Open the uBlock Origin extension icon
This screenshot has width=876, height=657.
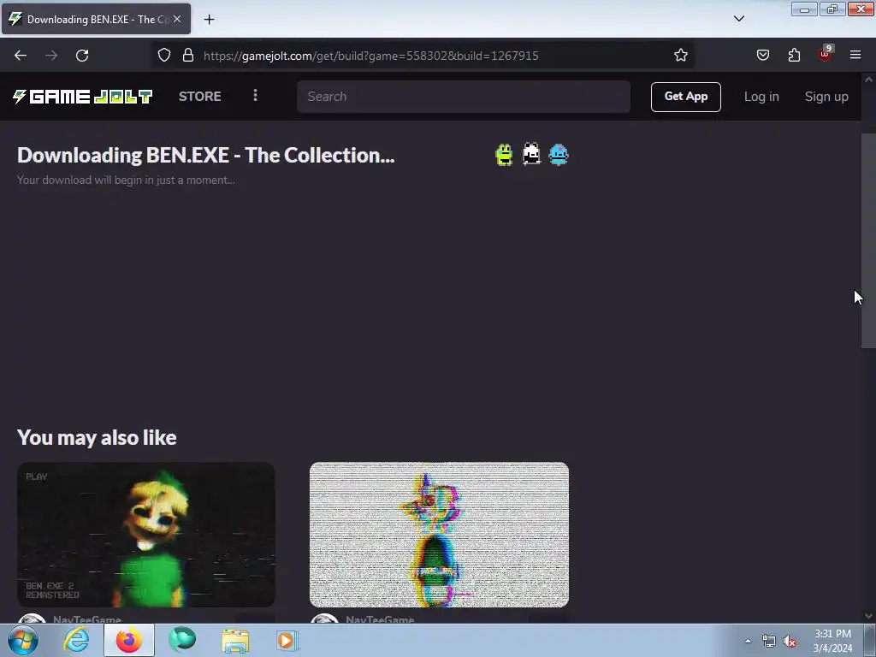pos(825,54)
